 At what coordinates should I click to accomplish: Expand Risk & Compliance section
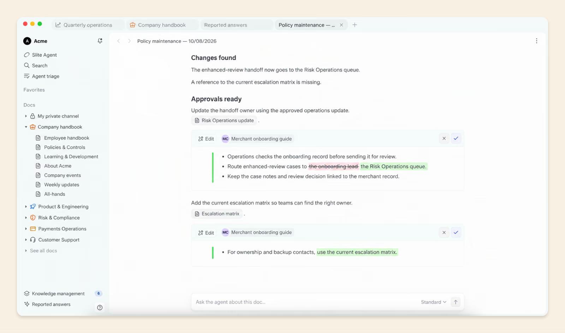[26, 218]
